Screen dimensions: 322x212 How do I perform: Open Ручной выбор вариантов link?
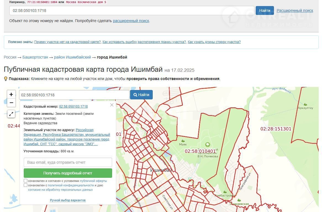pos(68,200)
